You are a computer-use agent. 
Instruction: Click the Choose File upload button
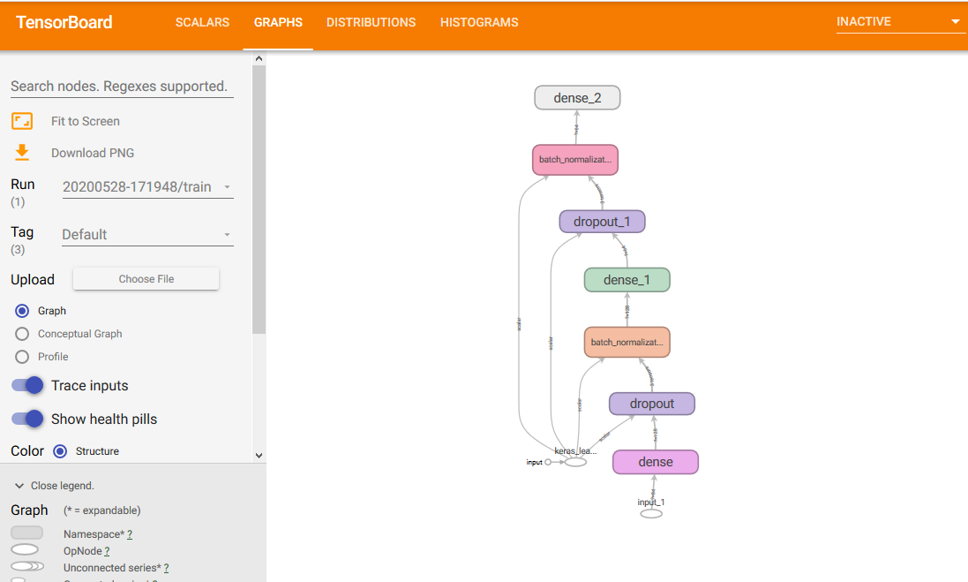click(x=146, y=279)
